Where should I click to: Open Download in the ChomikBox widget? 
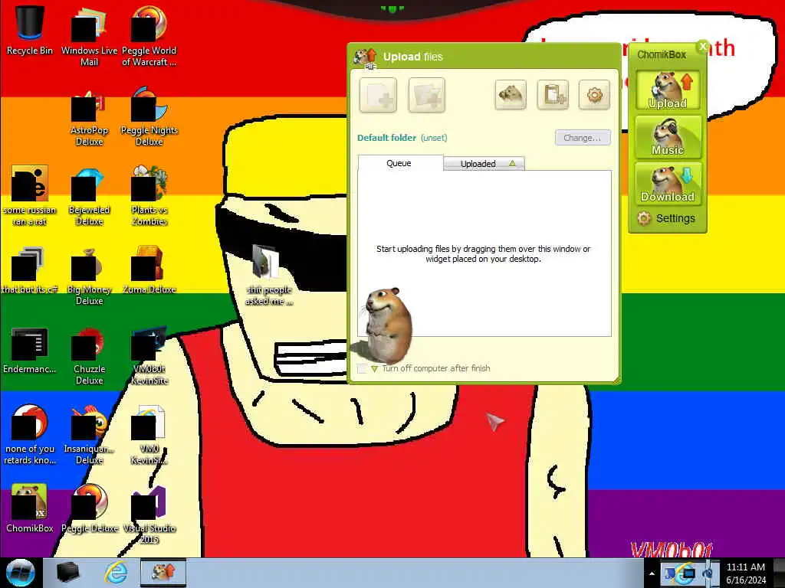tap(668, 184)
